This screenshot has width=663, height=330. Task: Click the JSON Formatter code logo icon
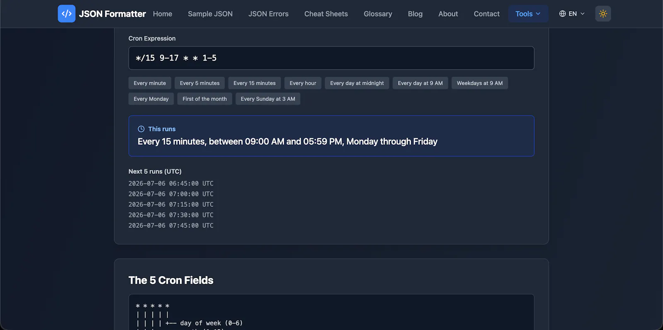66,14
